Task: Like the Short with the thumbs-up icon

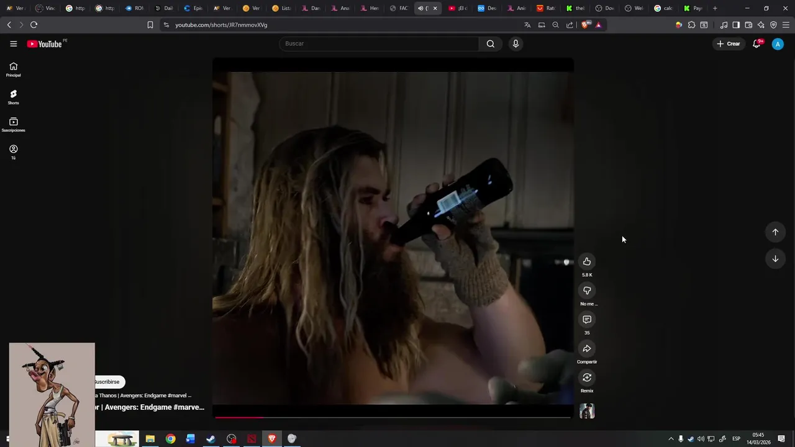Action: point(587,261)
